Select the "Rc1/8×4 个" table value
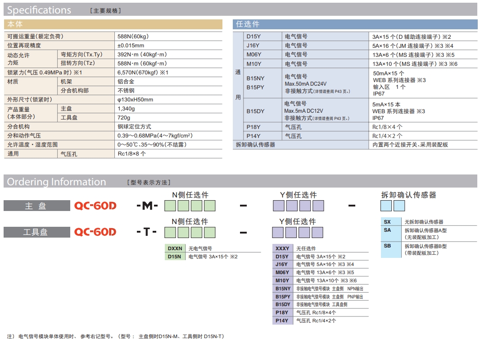Image resolution: width=480 pixels, height=344 pixels. pyautogui.click(x=387, y=127)
